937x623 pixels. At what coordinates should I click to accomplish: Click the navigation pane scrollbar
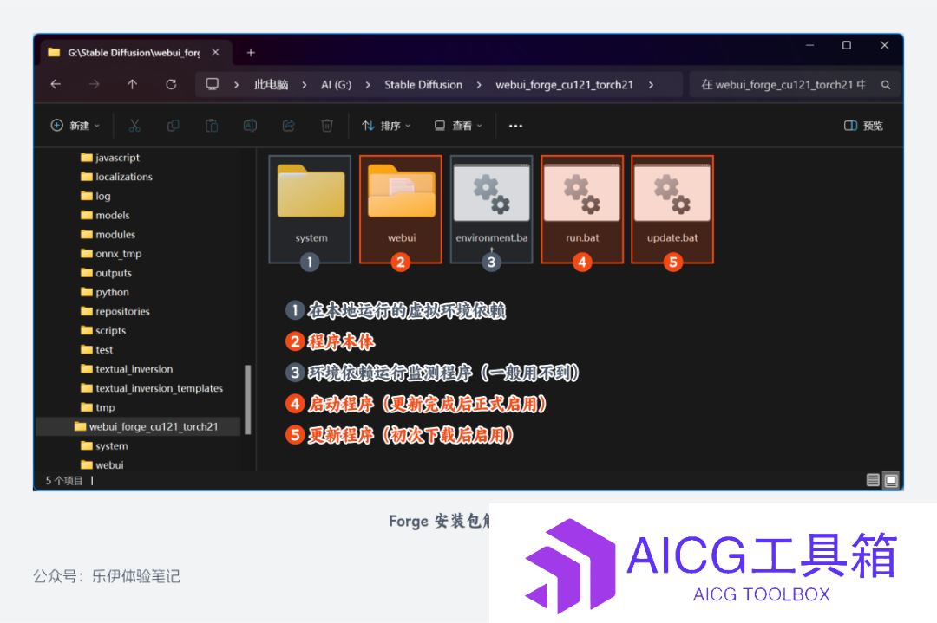(x=248, y=399)
